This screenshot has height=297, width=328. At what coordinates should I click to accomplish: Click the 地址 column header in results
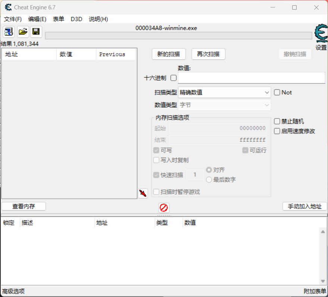coord(29,54)
